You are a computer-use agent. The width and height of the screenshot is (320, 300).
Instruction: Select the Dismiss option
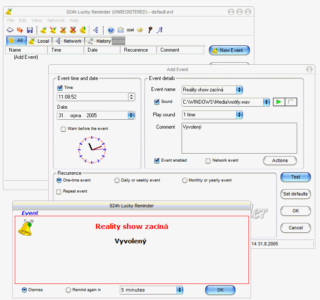pos(24,290)
